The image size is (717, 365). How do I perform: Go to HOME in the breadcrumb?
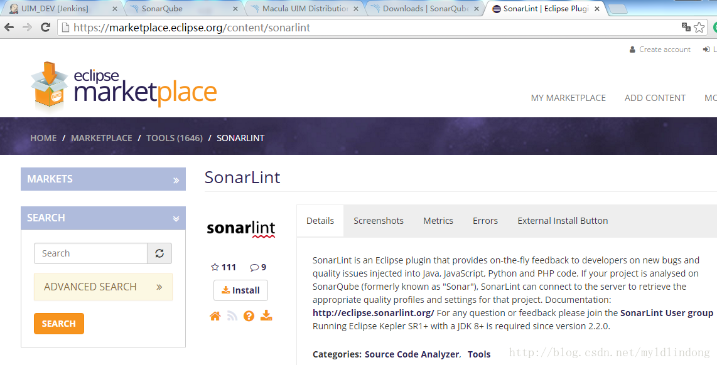pos(43,138)
